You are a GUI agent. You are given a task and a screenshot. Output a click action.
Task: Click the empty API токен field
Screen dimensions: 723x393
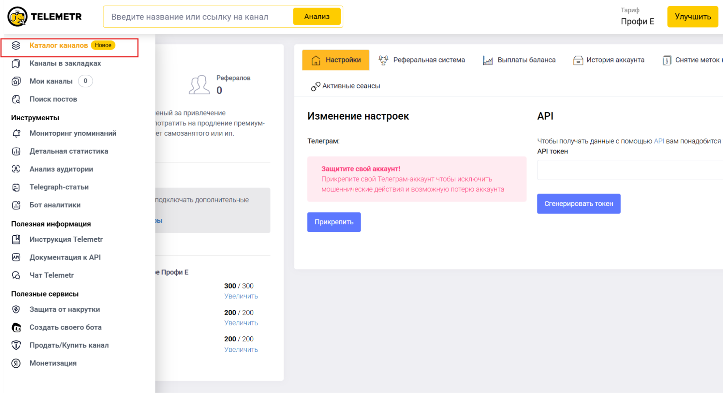(x=629, y=170)
